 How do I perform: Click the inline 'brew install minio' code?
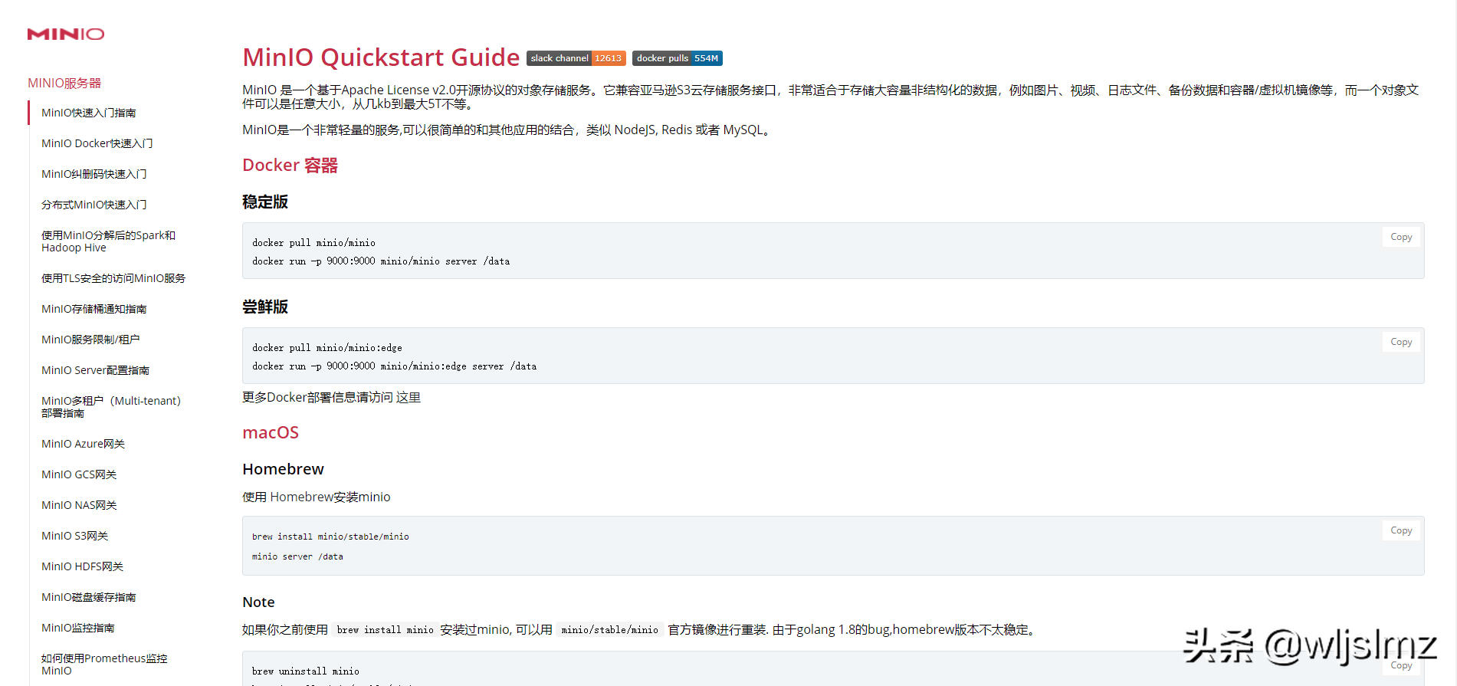(386, 630)
